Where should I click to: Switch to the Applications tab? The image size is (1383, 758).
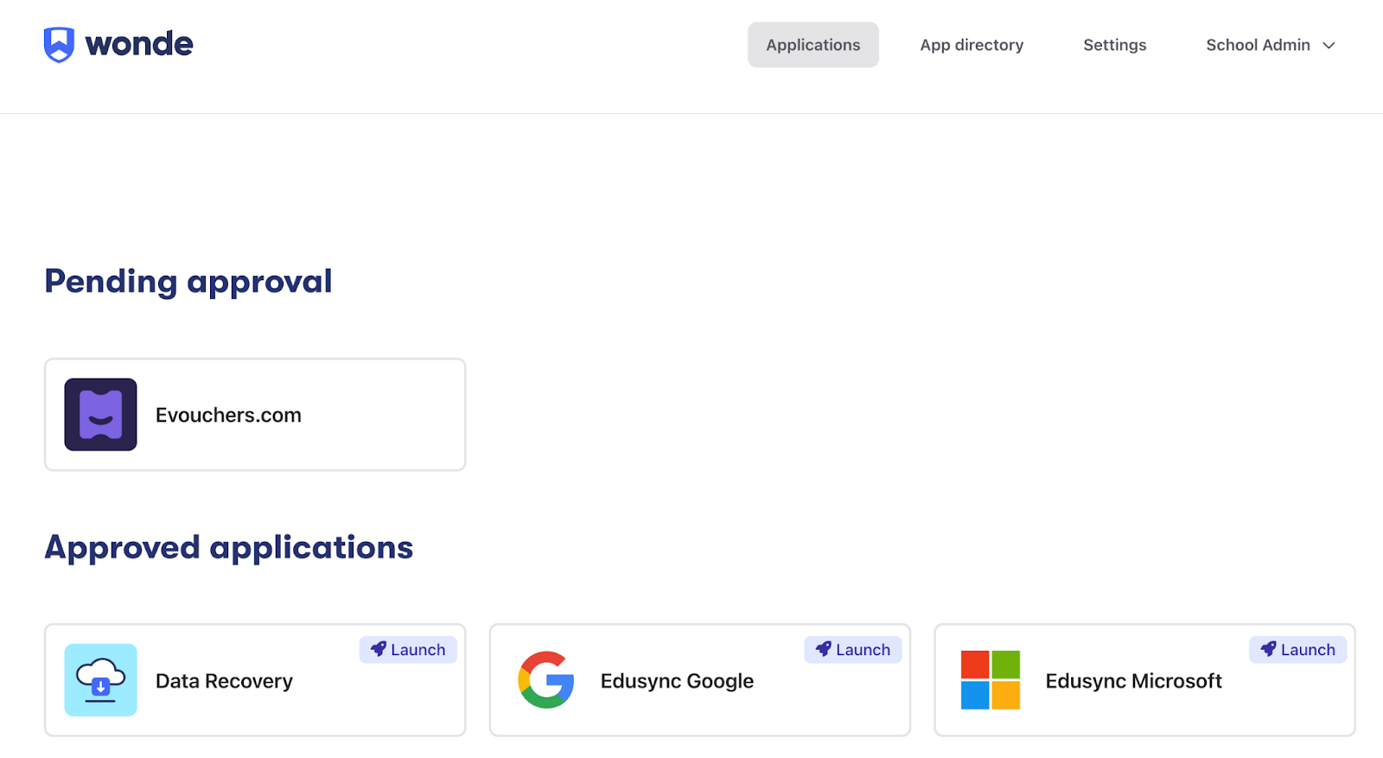813,45
